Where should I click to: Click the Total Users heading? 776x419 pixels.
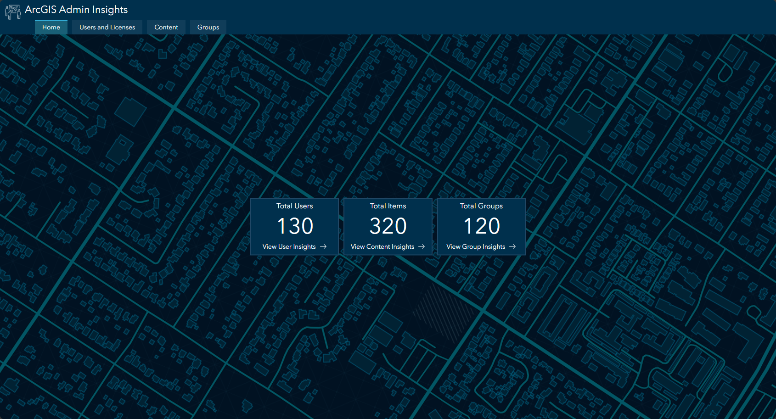pos(294,206)
